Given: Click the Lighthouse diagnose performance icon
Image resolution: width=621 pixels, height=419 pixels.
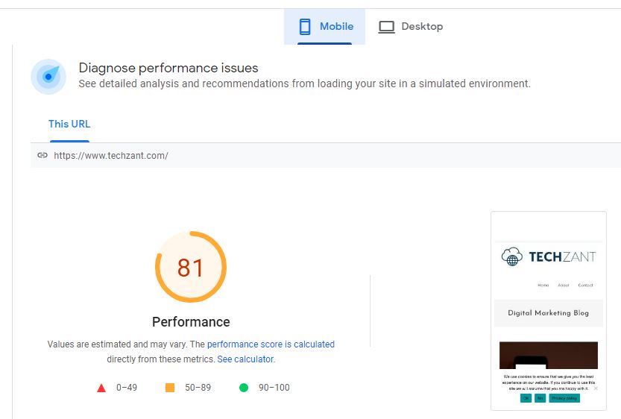Looking at the screenshot, I should click(48, 77).
